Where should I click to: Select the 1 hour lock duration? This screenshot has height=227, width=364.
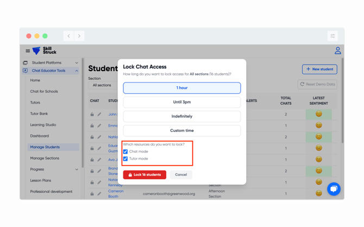point(181,88)
